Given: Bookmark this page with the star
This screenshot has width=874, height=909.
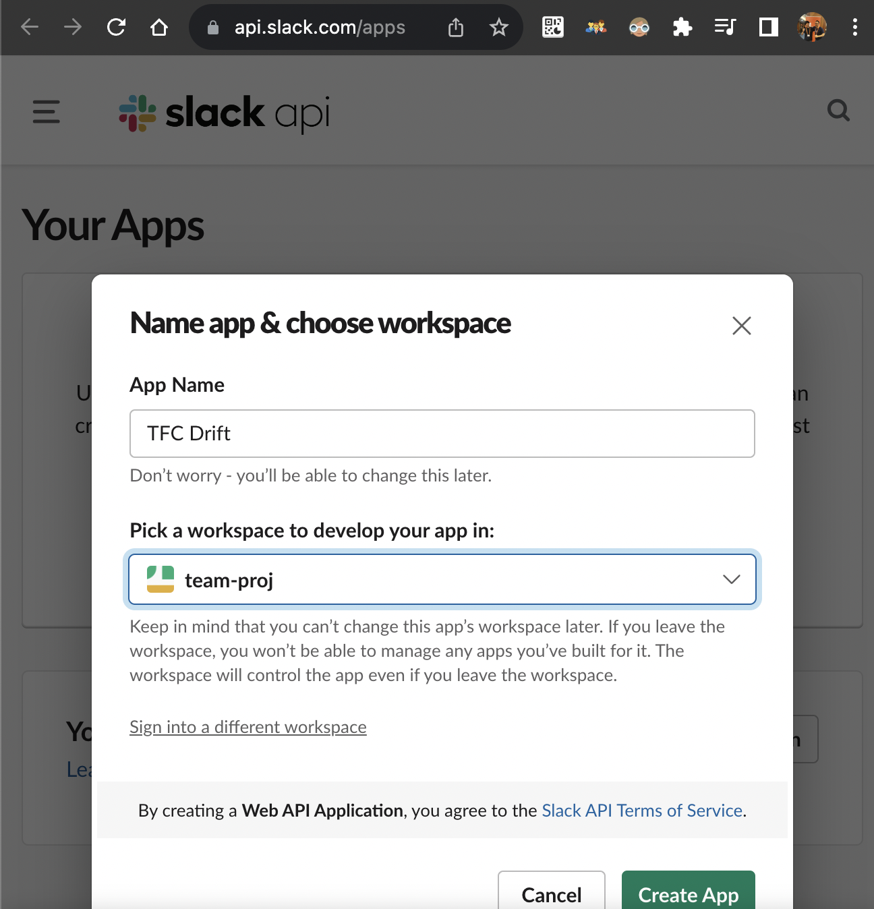Looking at the screenshot, I should [x=499, y=28].
